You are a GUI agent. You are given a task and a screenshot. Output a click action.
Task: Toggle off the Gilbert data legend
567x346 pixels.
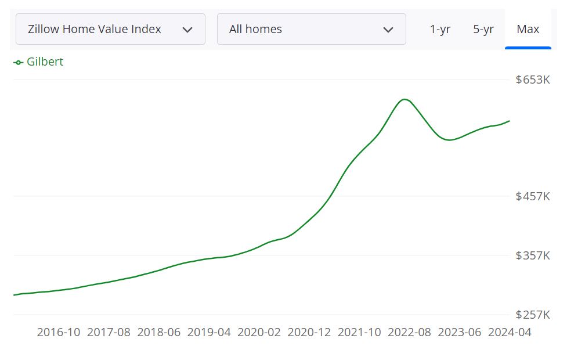click(38, 61)
